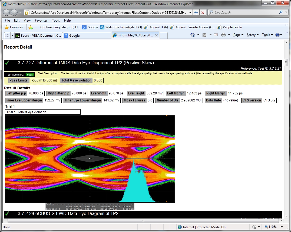Click the Refresh page icon
Viewport: 291px width, 232px height.
pos(196,13)
